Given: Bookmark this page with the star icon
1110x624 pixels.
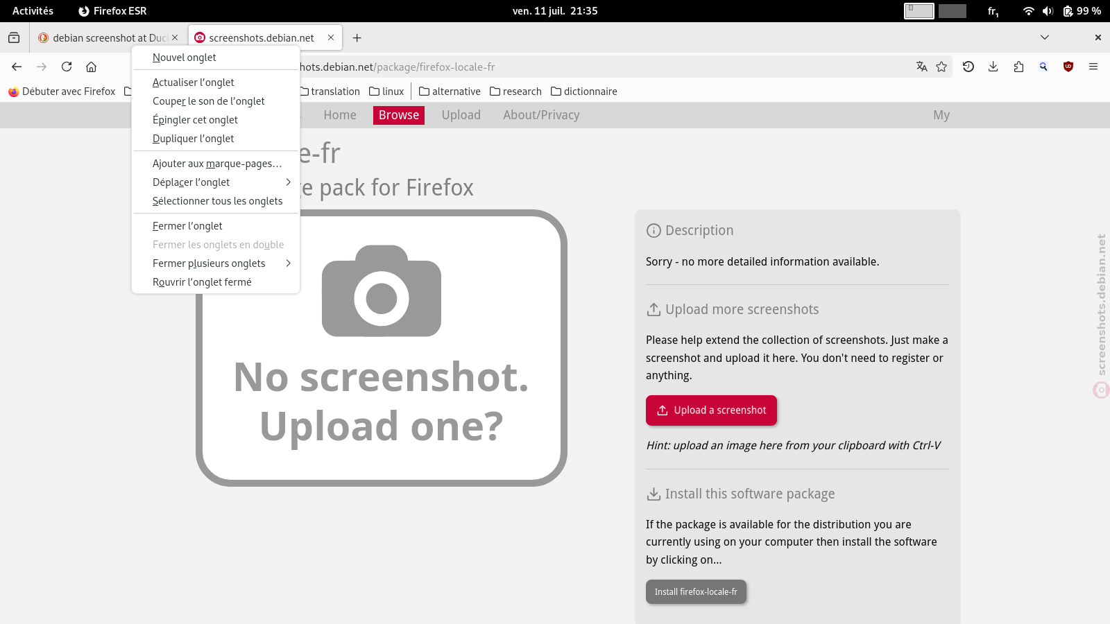Looking at the screenshot, I should (941, 67).
